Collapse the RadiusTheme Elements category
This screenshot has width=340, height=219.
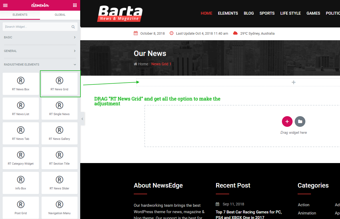point(40,64)
